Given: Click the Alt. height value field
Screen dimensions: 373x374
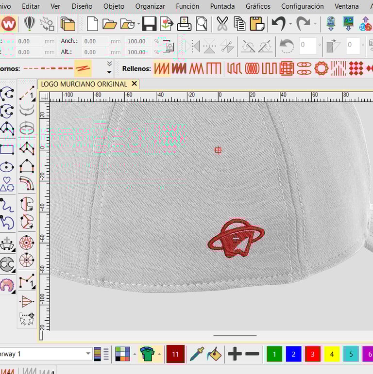Looking at the screenshot, I should tap(95, 52).
